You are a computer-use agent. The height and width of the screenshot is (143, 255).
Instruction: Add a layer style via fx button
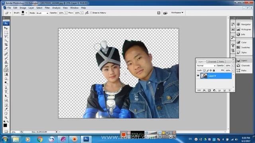point(204,90)
